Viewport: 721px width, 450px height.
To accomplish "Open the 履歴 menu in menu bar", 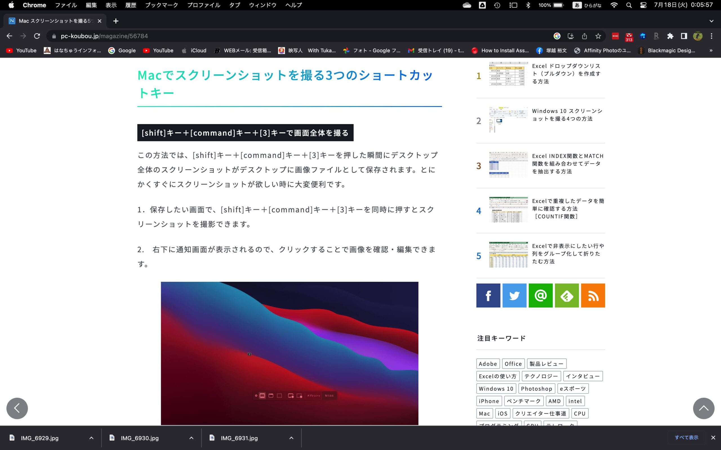I will pyautogui.click(x=130, y=5).
